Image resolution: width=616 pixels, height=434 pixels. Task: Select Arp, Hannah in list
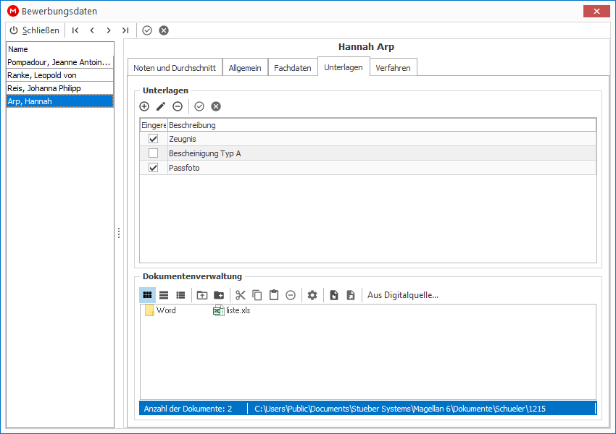(x=59, y=101)
